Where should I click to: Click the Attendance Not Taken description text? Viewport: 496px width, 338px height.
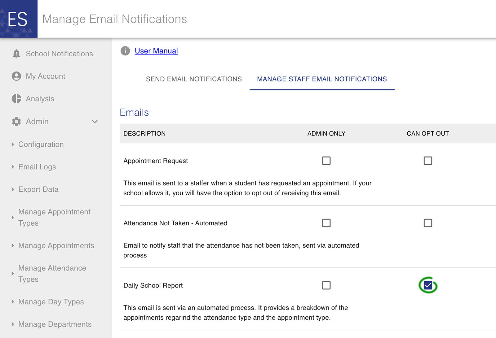point(241,250)
